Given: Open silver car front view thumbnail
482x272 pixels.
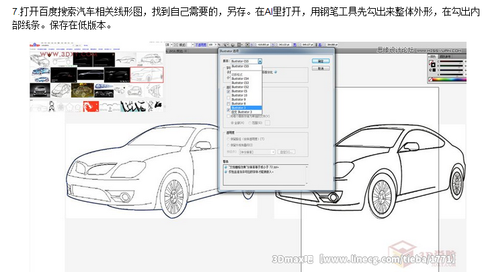Looking at the screenshot, I should coord(40,90).
